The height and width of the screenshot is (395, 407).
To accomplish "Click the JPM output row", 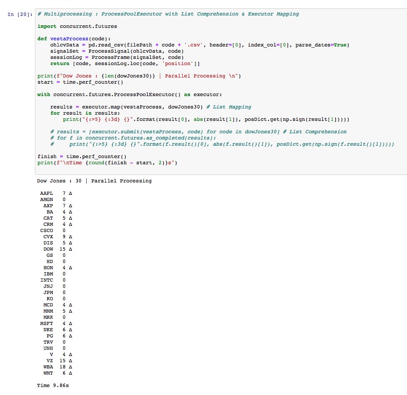I will (x=54, y=293).
